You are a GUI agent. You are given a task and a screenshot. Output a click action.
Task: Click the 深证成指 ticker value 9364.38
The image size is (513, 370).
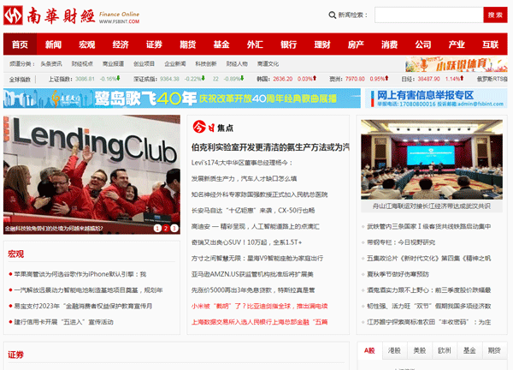[169, 79]
